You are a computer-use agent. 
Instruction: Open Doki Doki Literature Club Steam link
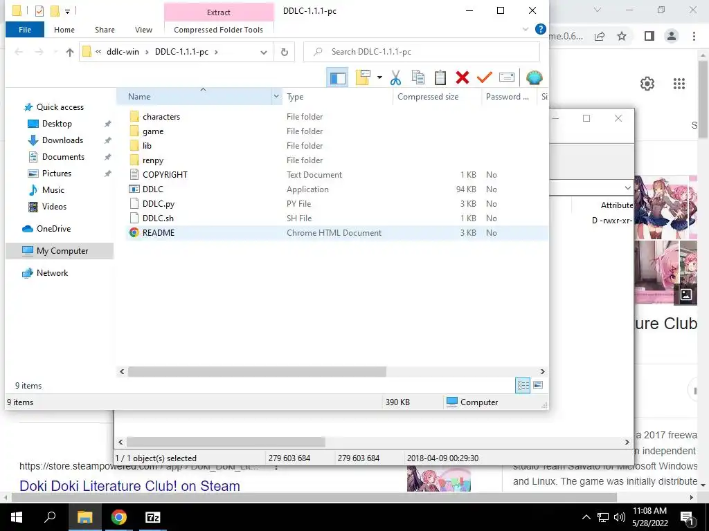pyautogui.click(x=129, y=486)
